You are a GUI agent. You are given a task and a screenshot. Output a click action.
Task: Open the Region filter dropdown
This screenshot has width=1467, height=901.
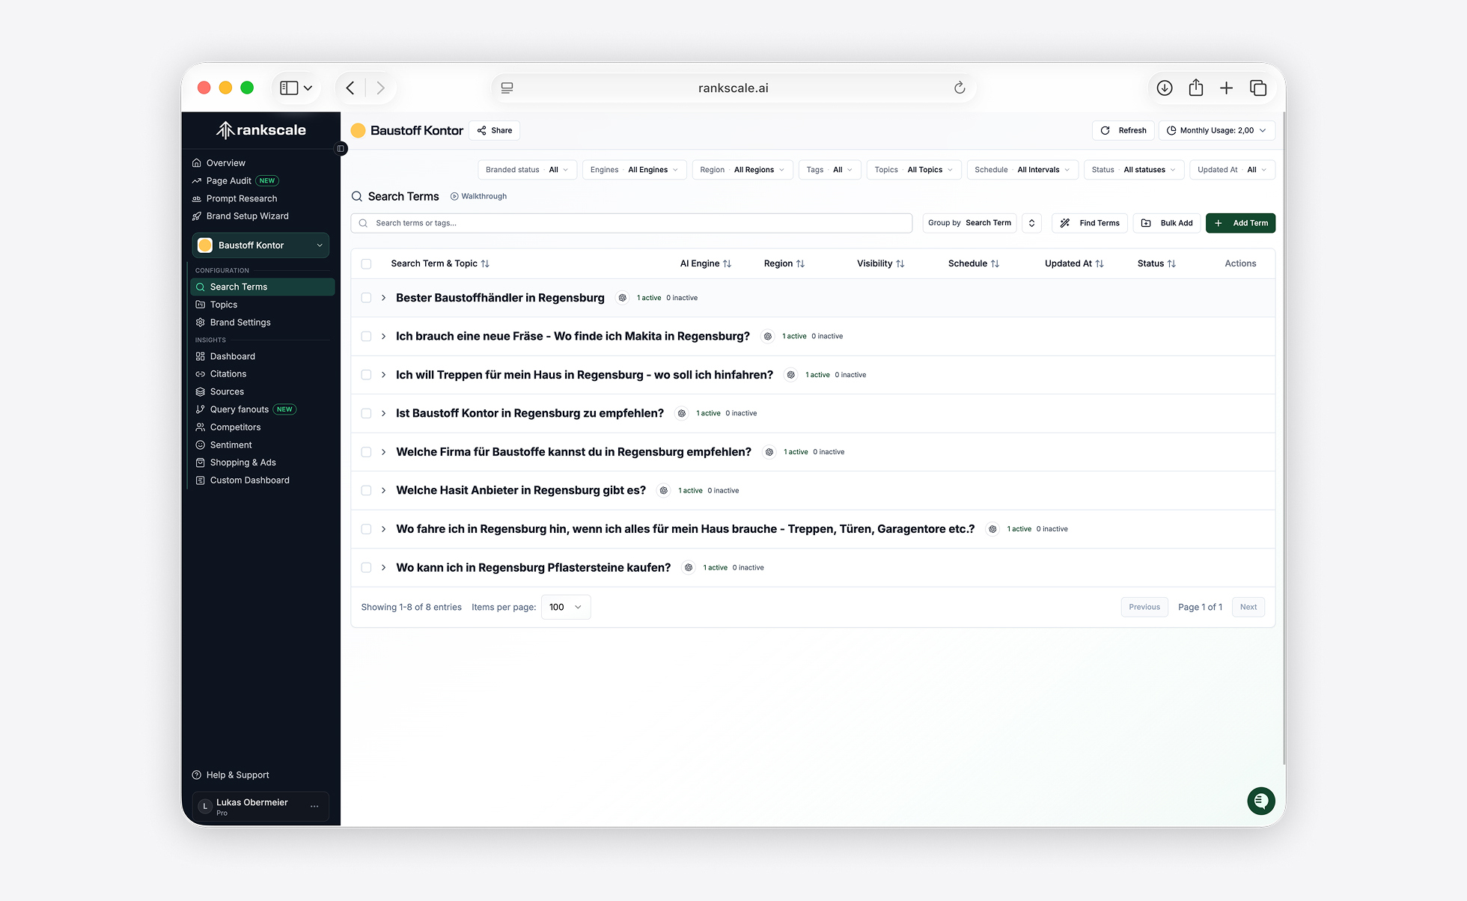(742, 170)
